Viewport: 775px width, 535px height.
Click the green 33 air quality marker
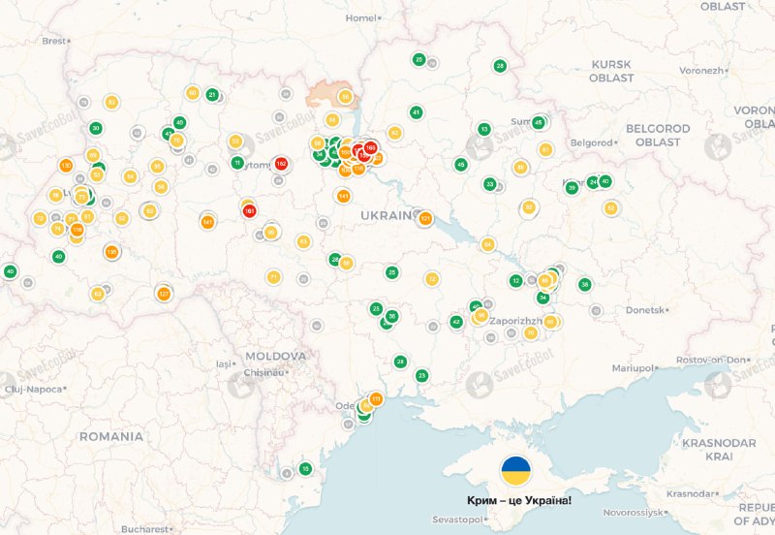[x=490, y=184]
